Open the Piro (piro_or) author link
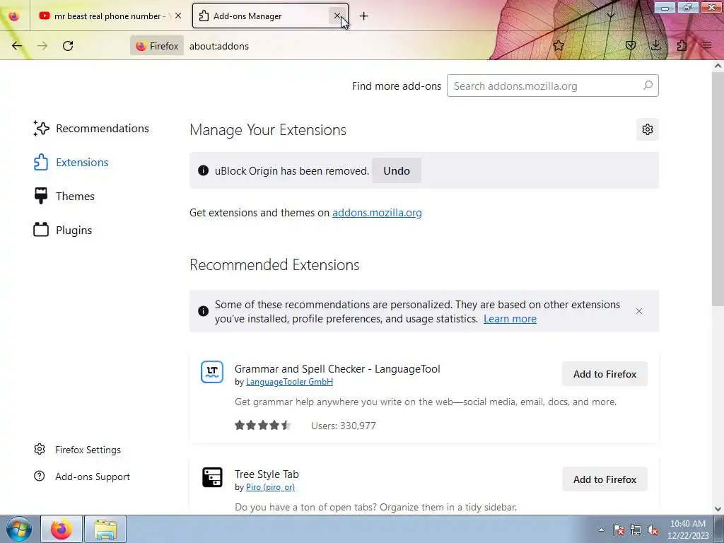Viewport: 724px width, 543px height. coord(270,487)
